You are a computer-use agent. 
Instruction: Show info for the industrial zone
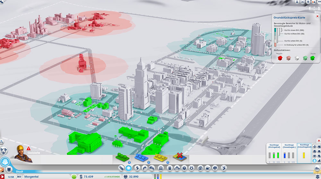(168, 162)
